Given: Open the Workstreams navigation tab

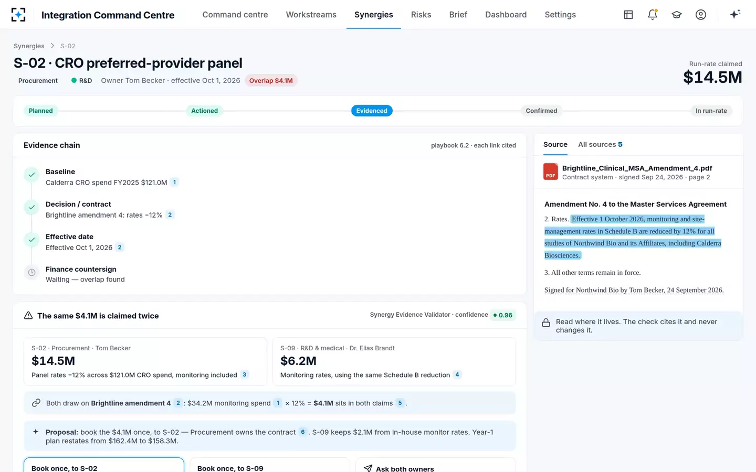Looking at the screenshot, I should (311, 15).
